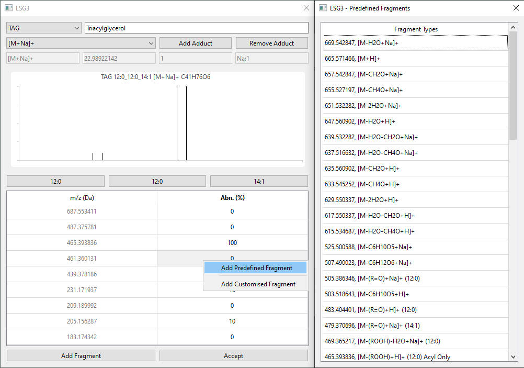Select fragment 651.532282, [M-2H2O+Na]+

[x=416, y=106]
